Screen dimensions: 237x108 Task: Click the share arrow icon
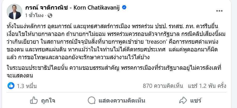183,100
